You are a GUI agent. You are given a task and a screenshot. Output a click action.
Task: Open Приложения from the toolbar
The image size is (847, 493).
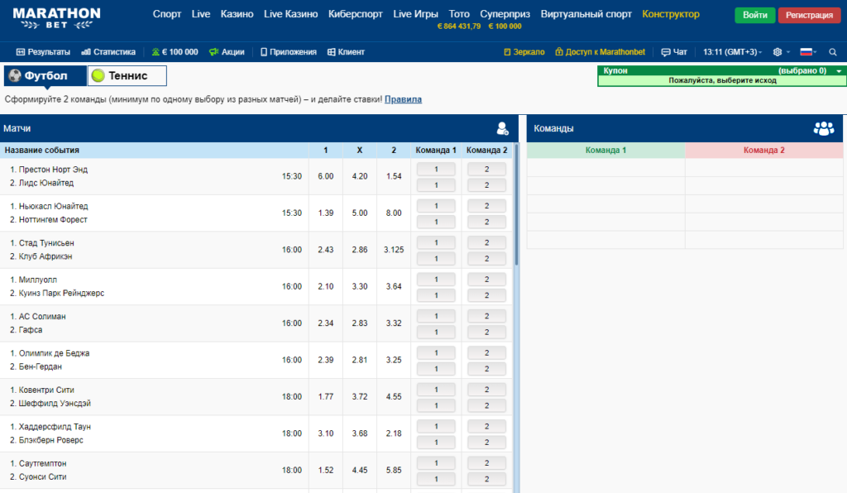(x=289, y=52)
